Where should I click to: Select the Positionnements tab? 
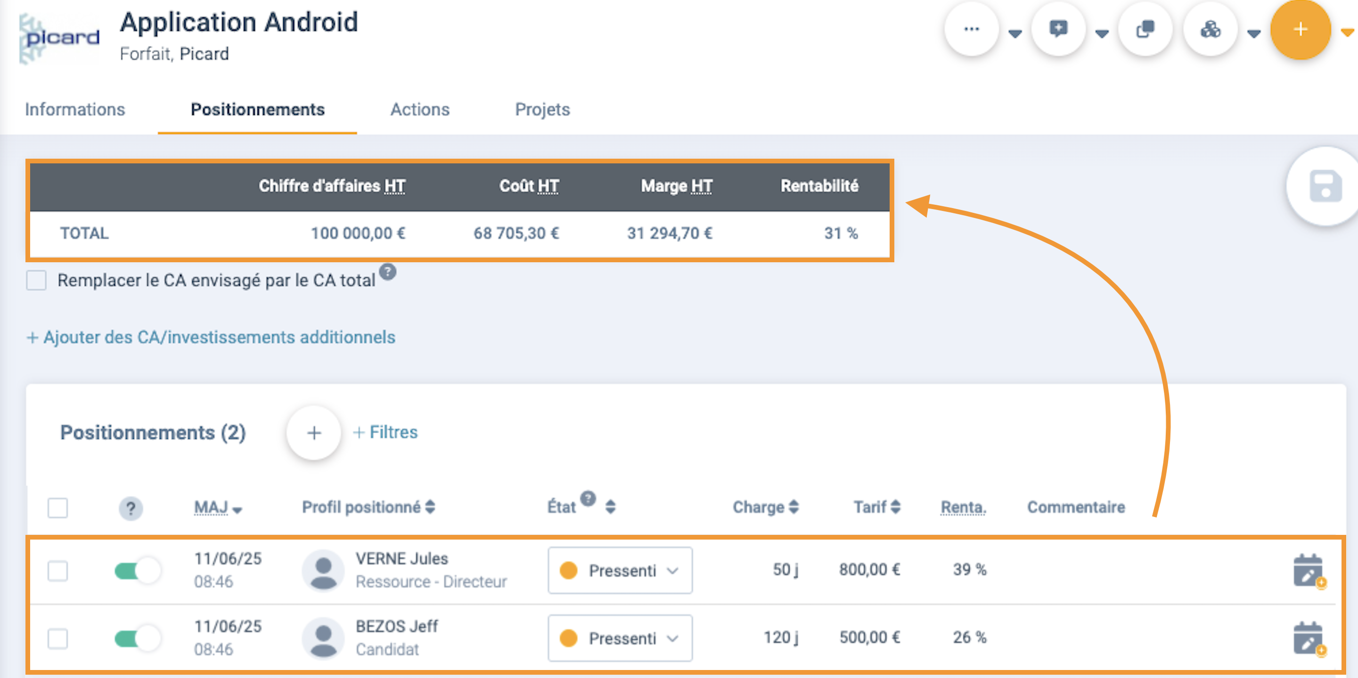tap(257, 110)
